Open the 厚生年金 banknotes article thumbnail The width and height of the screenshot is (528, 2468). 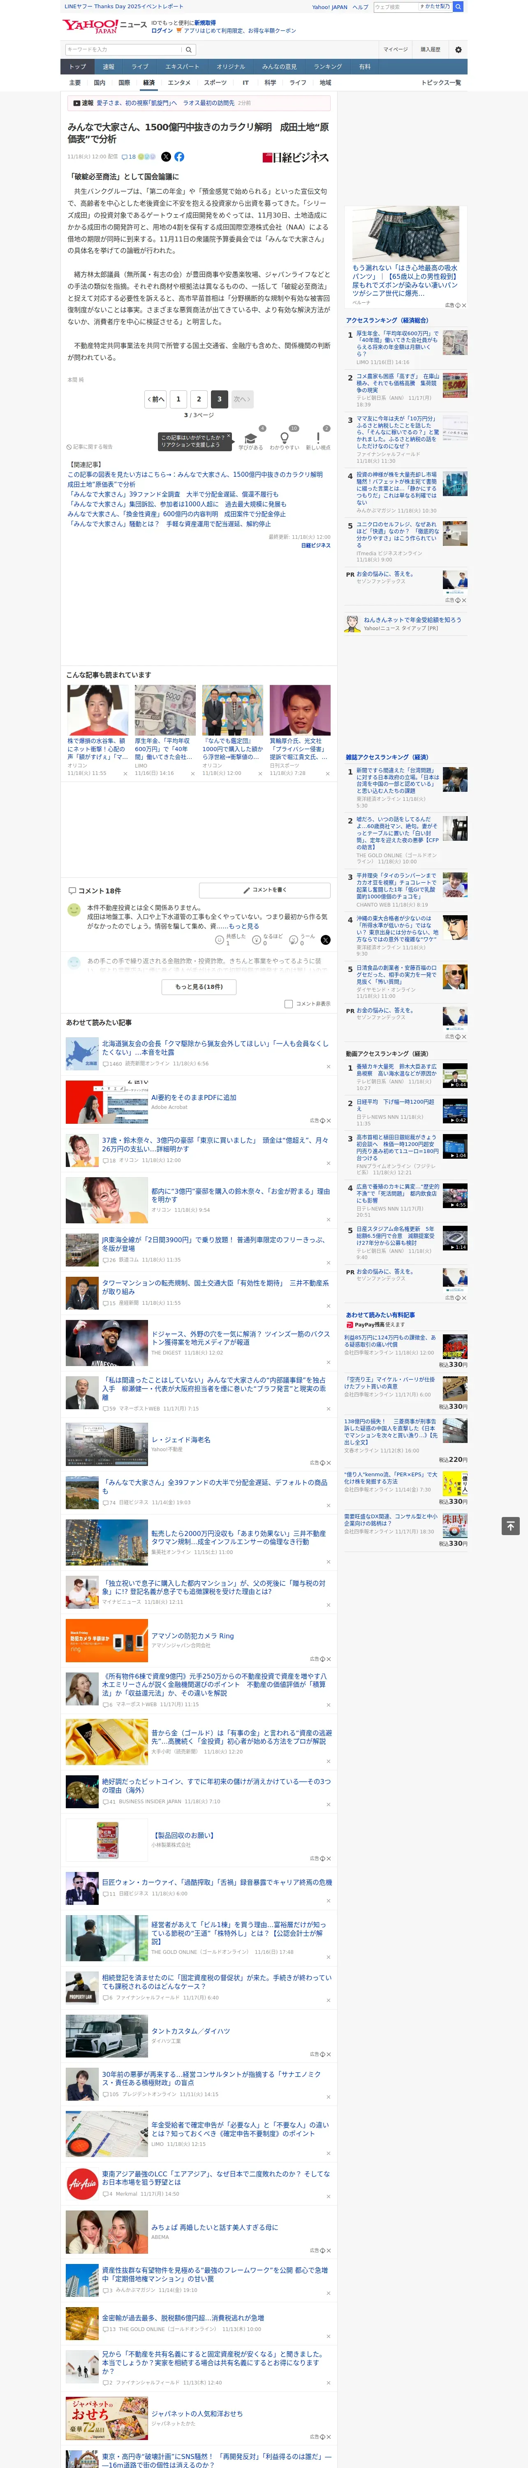(x=165, y=710)
